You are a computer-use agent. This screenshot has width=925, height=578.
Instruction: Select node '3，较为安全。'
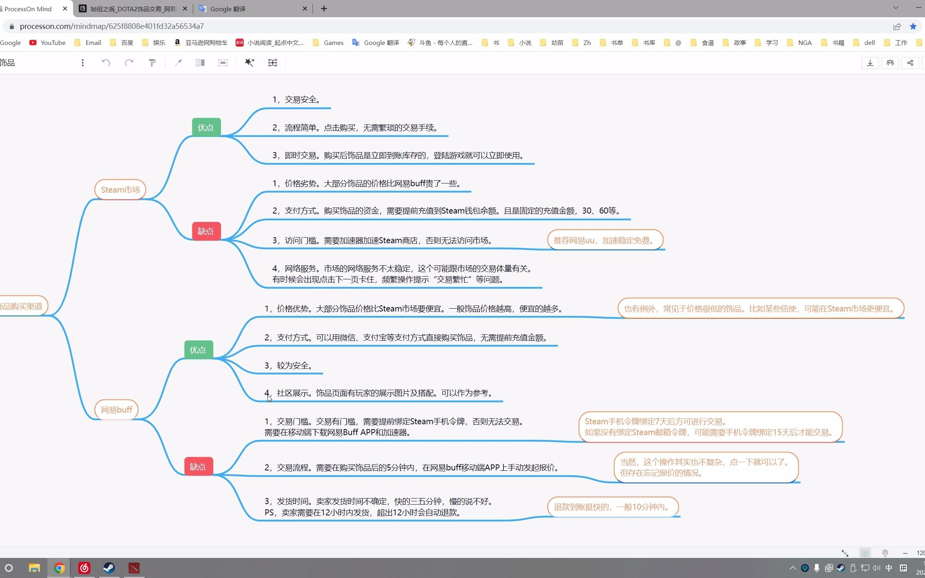[289, 365]
